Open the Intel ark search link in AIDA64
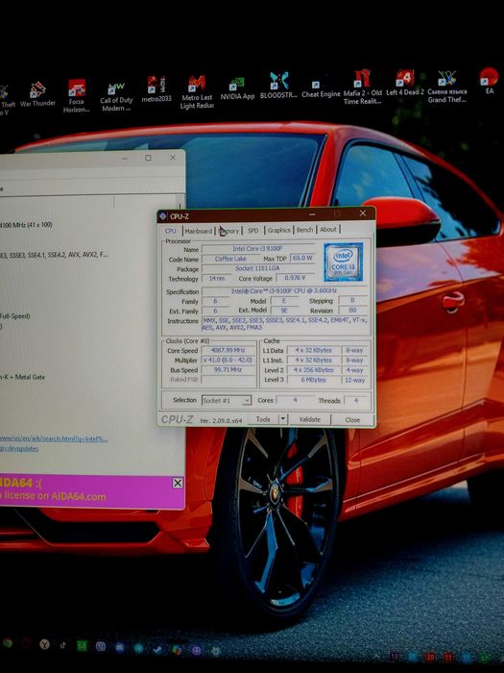The image size is (504, 673). pos(54,439)
